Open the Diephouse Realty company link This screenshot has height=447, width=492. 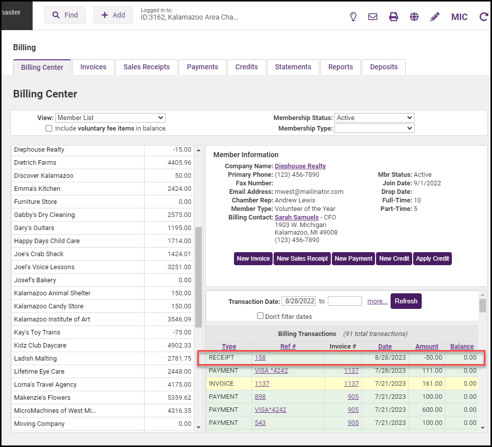(300, 166)
